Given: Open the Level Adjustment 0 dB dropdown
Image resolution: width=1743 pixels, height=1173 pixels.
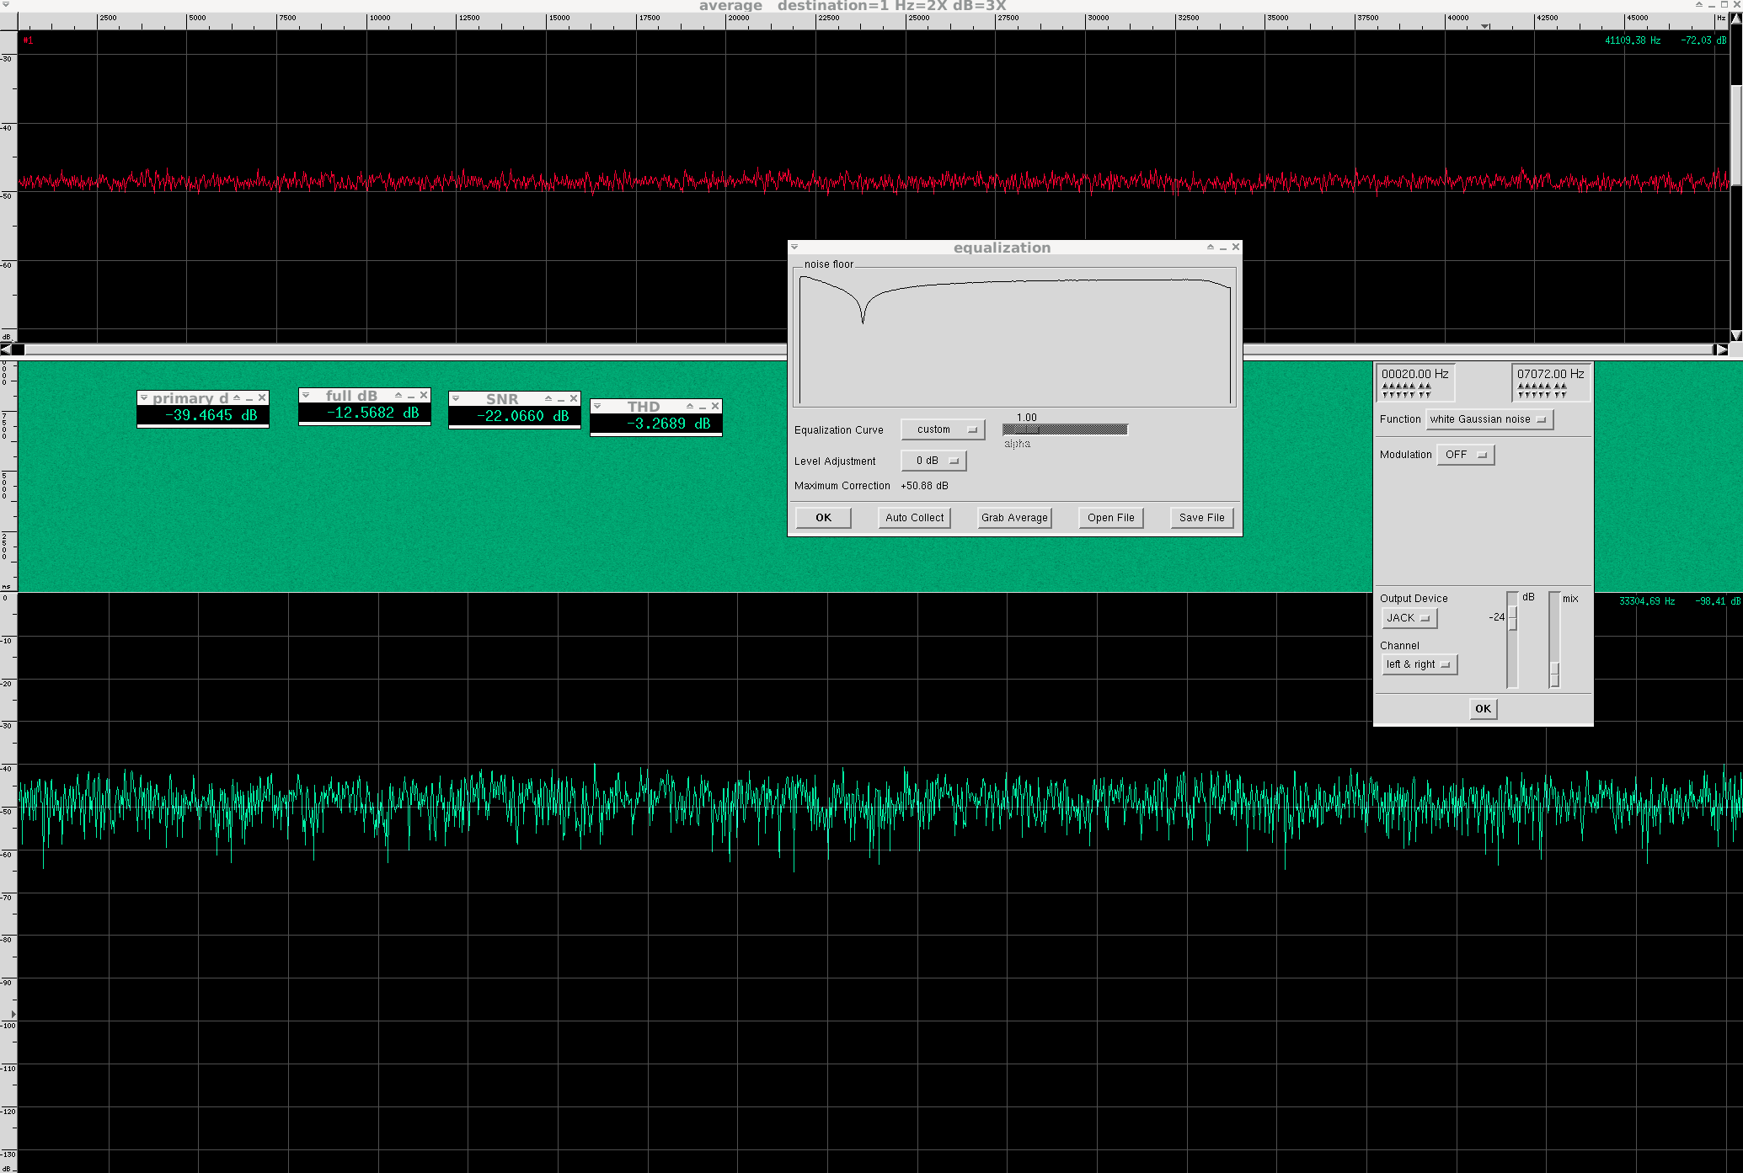Looking at the screenshot, I should (x=933, y=461).
